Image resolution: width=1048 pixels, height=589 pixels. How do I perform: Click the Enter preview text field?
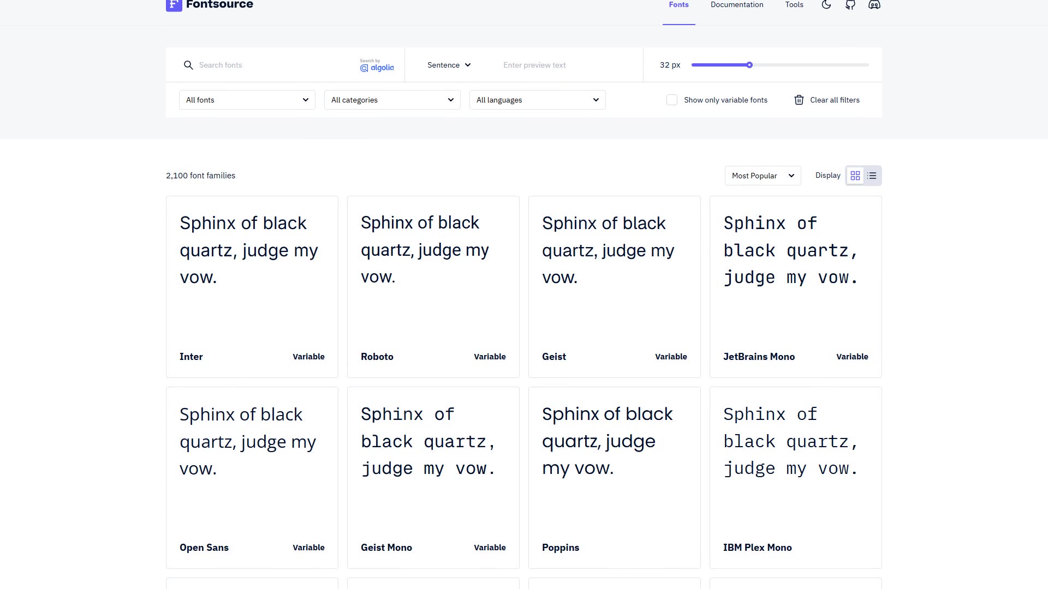click(x=568, y=65)
